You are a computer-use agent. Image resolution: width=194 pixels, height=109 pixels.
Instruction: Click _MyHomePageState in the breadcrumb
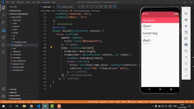click(82, 11)
